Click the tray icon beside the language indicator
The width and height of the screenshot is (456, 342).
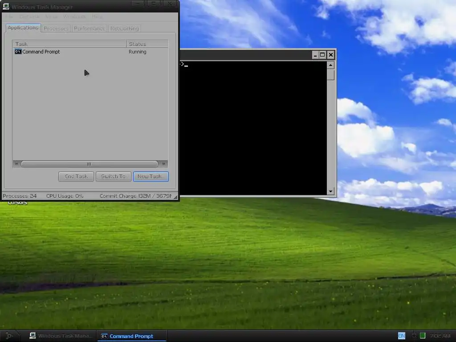tap(414, 336)
